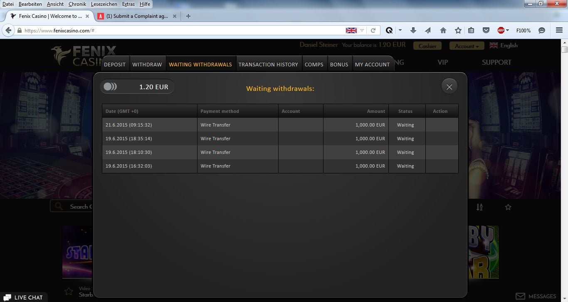Click the Adblock Plus ABP icon
The width and height of the screenshot is (568, 302).
[x=501, y=30]
